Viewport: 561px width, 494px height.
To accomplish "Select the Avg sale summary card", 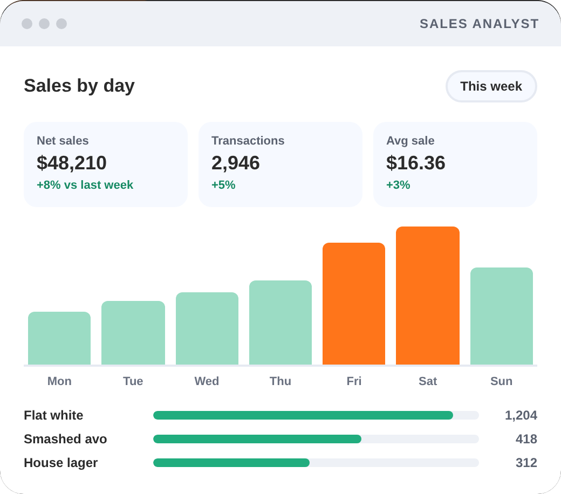I will (455, 164).
